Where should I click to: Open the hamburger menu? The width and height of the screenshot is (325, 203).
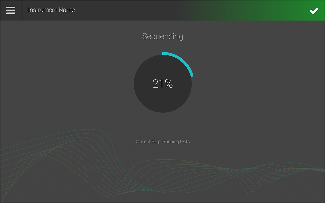pos(11,10)
